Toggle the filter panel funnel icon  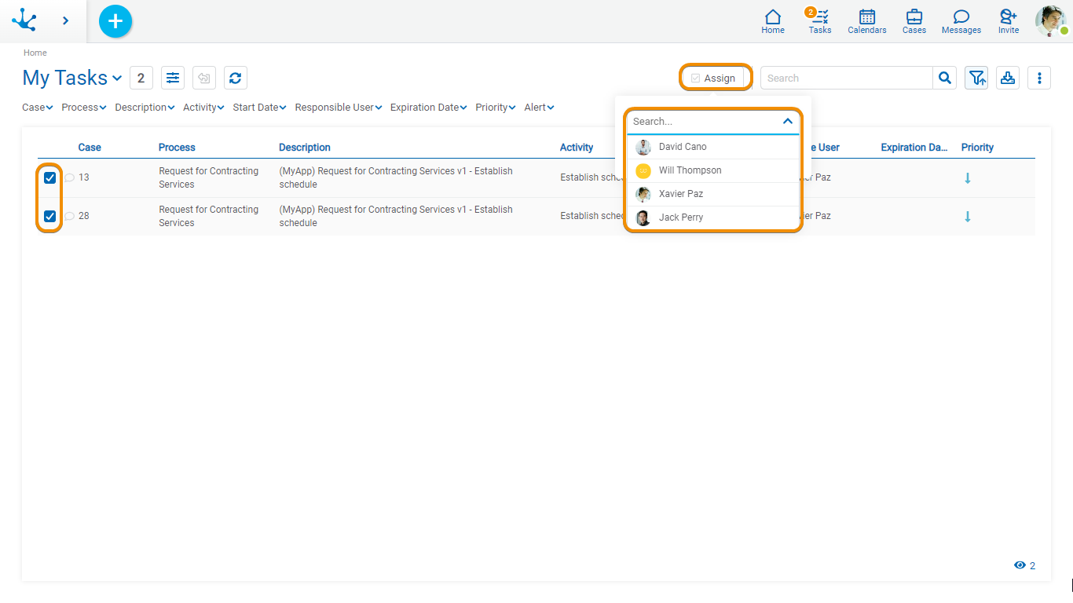click(x=976, y=78)
